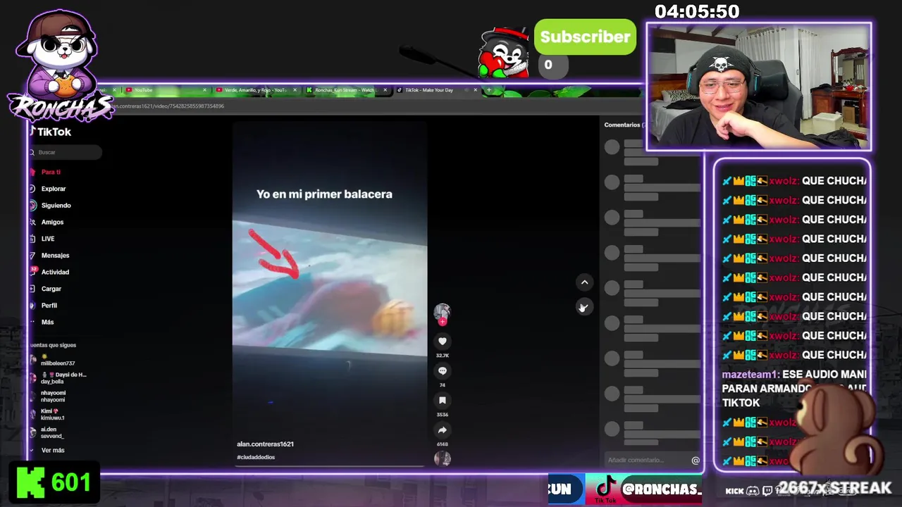Image resolution: width=902 pixels, height=507 pixels.
Task: Click the Explorar compass icon
Action: (33, 189)
